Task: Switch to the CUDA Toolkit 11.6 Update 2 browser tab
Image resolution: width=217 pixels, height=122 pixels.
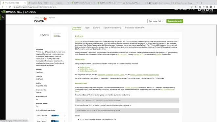Action: (x=108, y=3)
